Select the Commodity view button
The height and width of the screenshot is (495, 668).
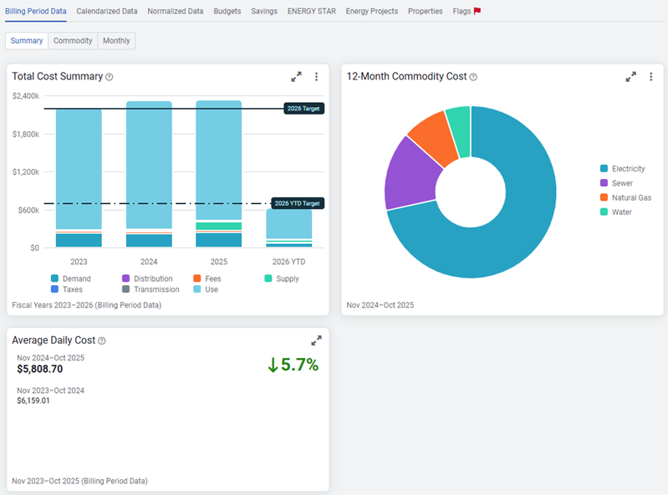(x=73, y=41)
